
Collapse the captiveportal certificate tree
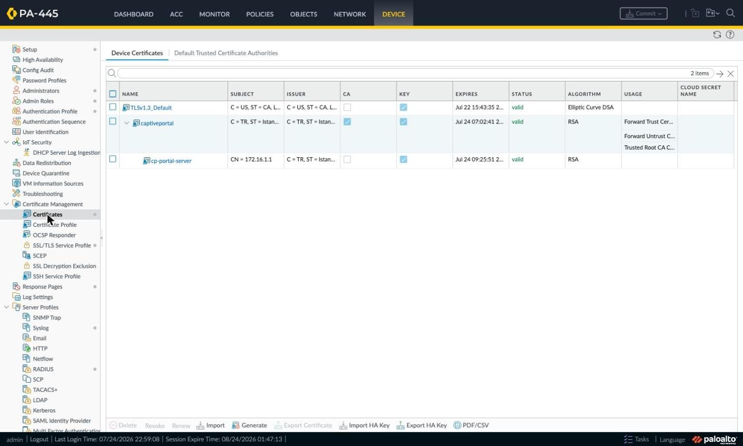click(126, 123)
